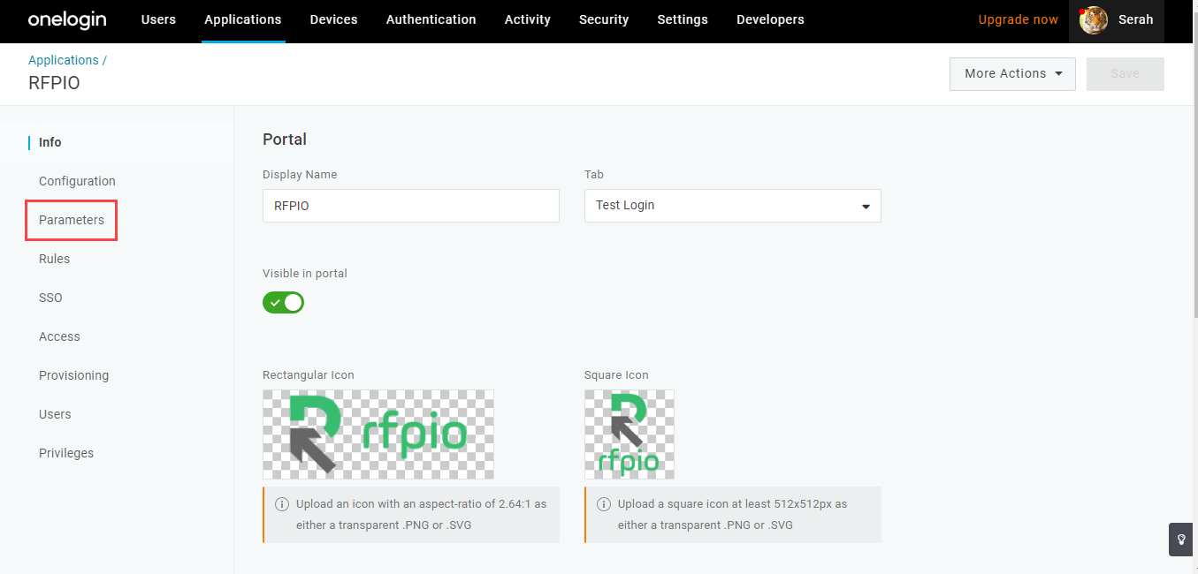Open the Settings menu
Image resolution: width=1198 pixels, height=574 pixels.
coord(683,19)
